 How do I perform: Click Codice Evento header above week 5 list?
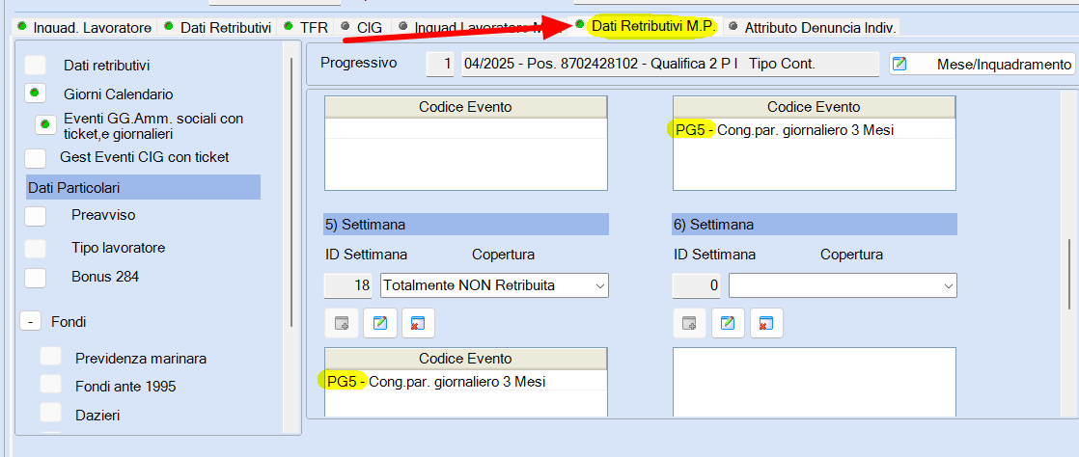point(466,359)
